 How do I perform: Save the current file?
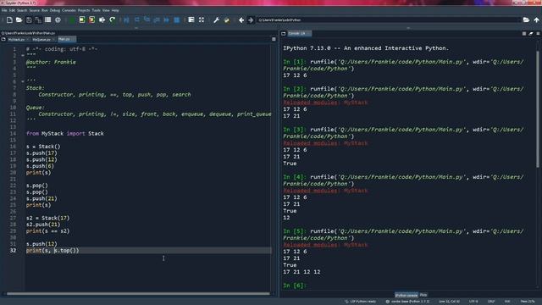(29, 20)
